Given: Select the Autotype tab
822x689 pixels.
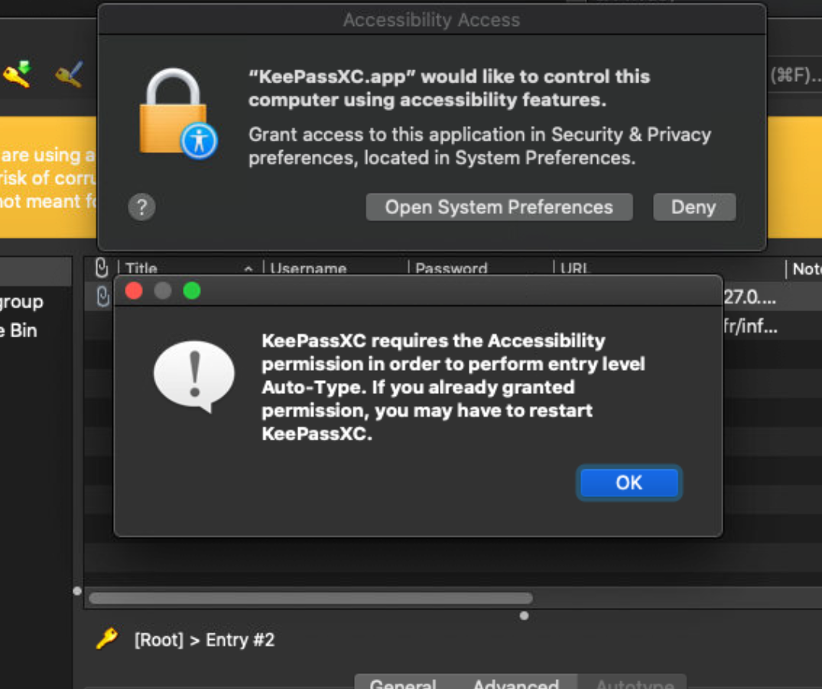Looking at the screenshot, I should (x=634, y=683).
